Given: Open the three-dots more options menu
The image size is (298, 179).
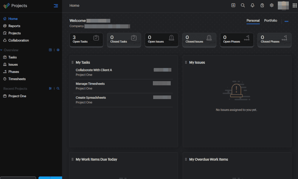Looking at the screenshot, I should 286,21.
